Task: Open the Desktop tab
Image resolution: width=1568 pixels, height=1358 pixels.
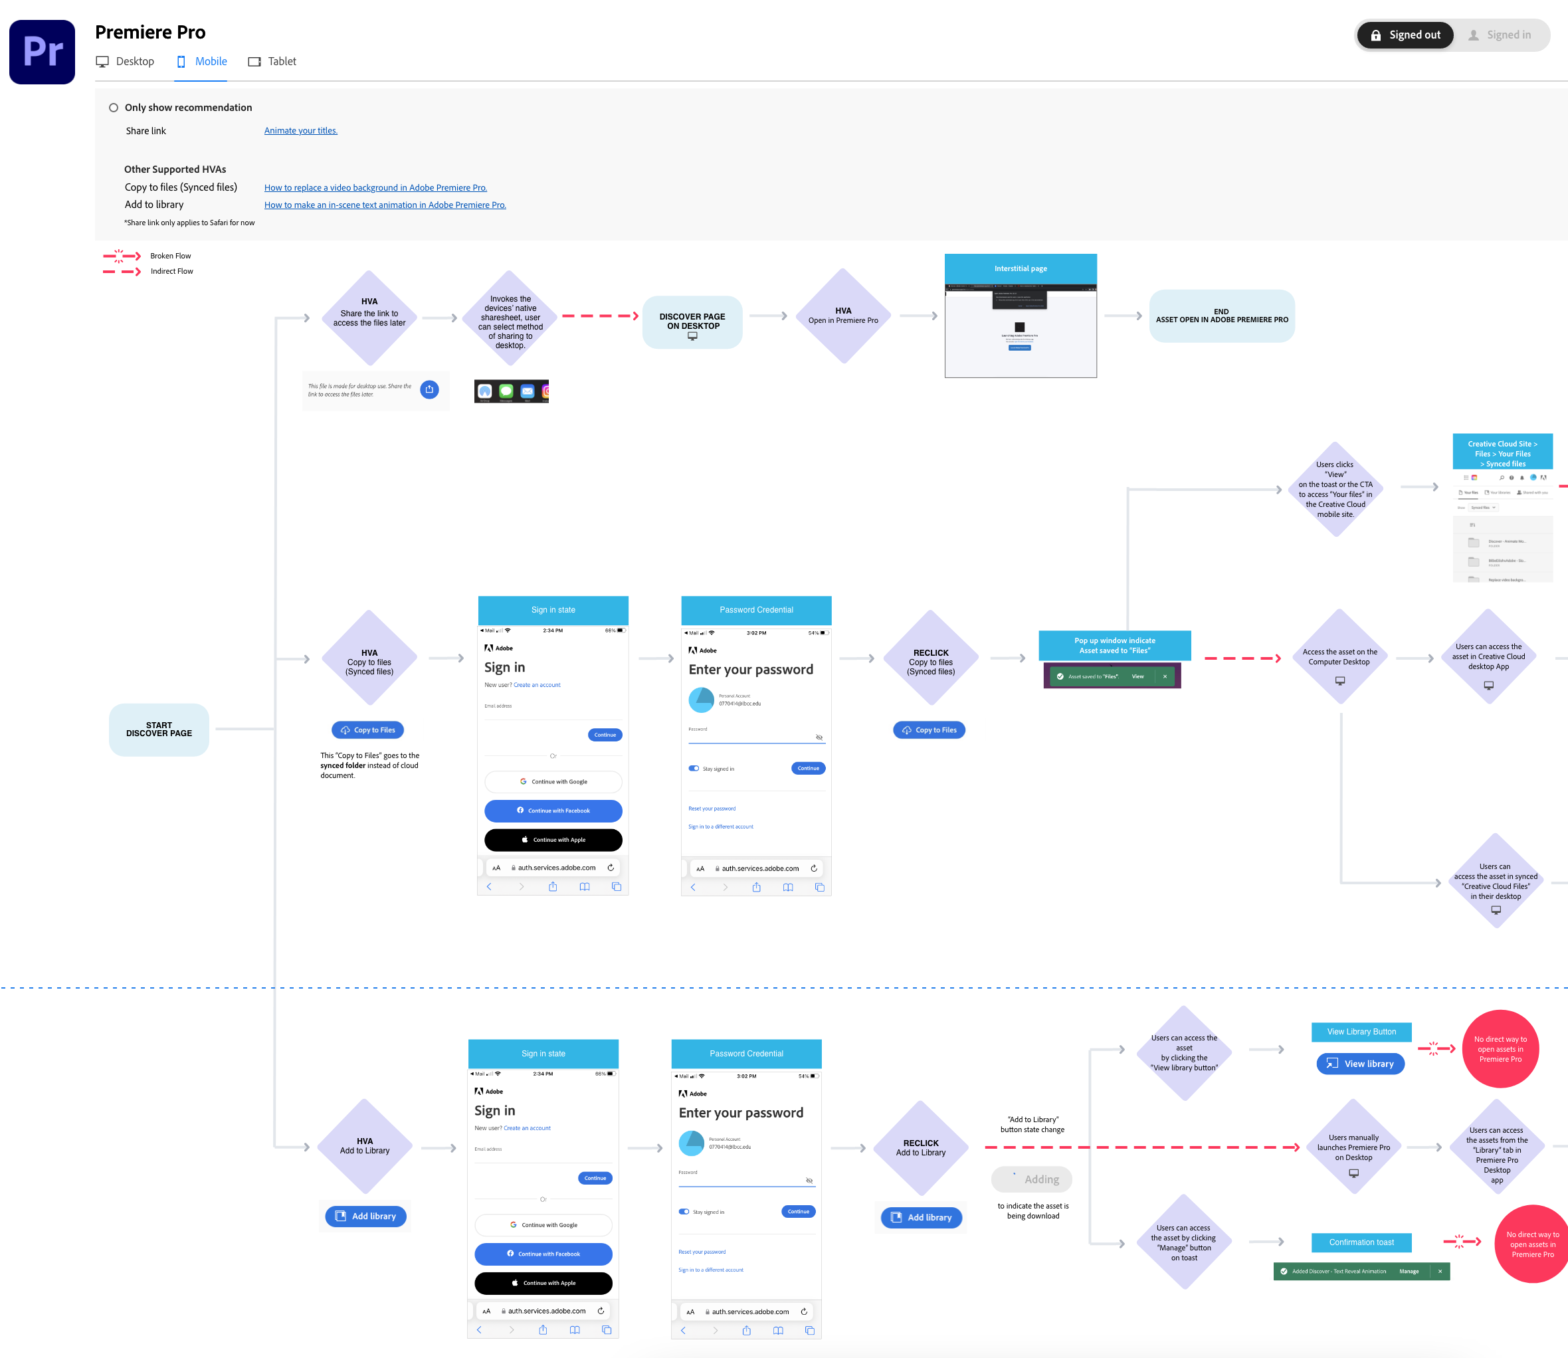Action: click(125, 61)
